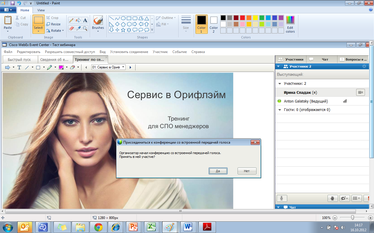374x233 pixels.
Task: Select WebEx rectangle annotation tool
Action: coord(38,67)
